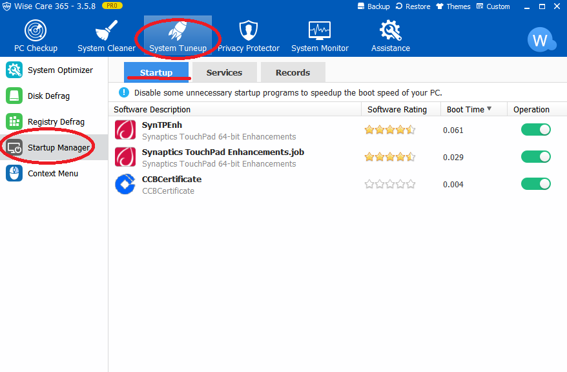
Task: Click the grey CCBCertificate description text
Action: [x=168, y=191]
